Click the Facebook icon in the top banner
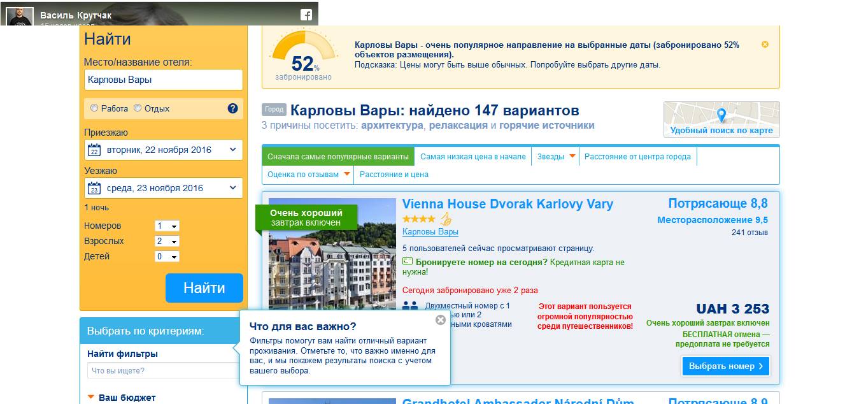The image size is (859, 404). click(306, 15)
